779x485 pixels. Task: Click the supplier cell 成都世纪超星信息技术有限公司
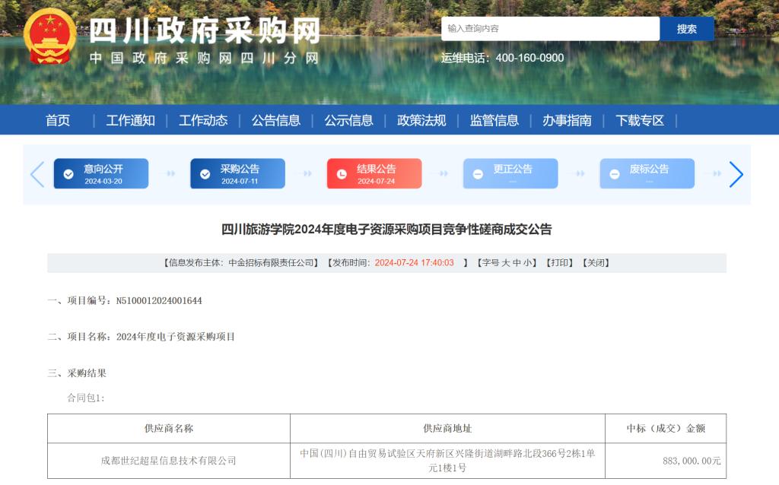[x=169, y=461]
